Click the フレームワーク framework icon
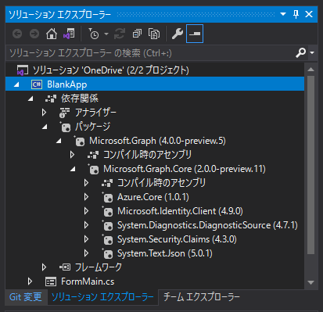Viewport: 323px width, 312px height. [x=65, y=267]
